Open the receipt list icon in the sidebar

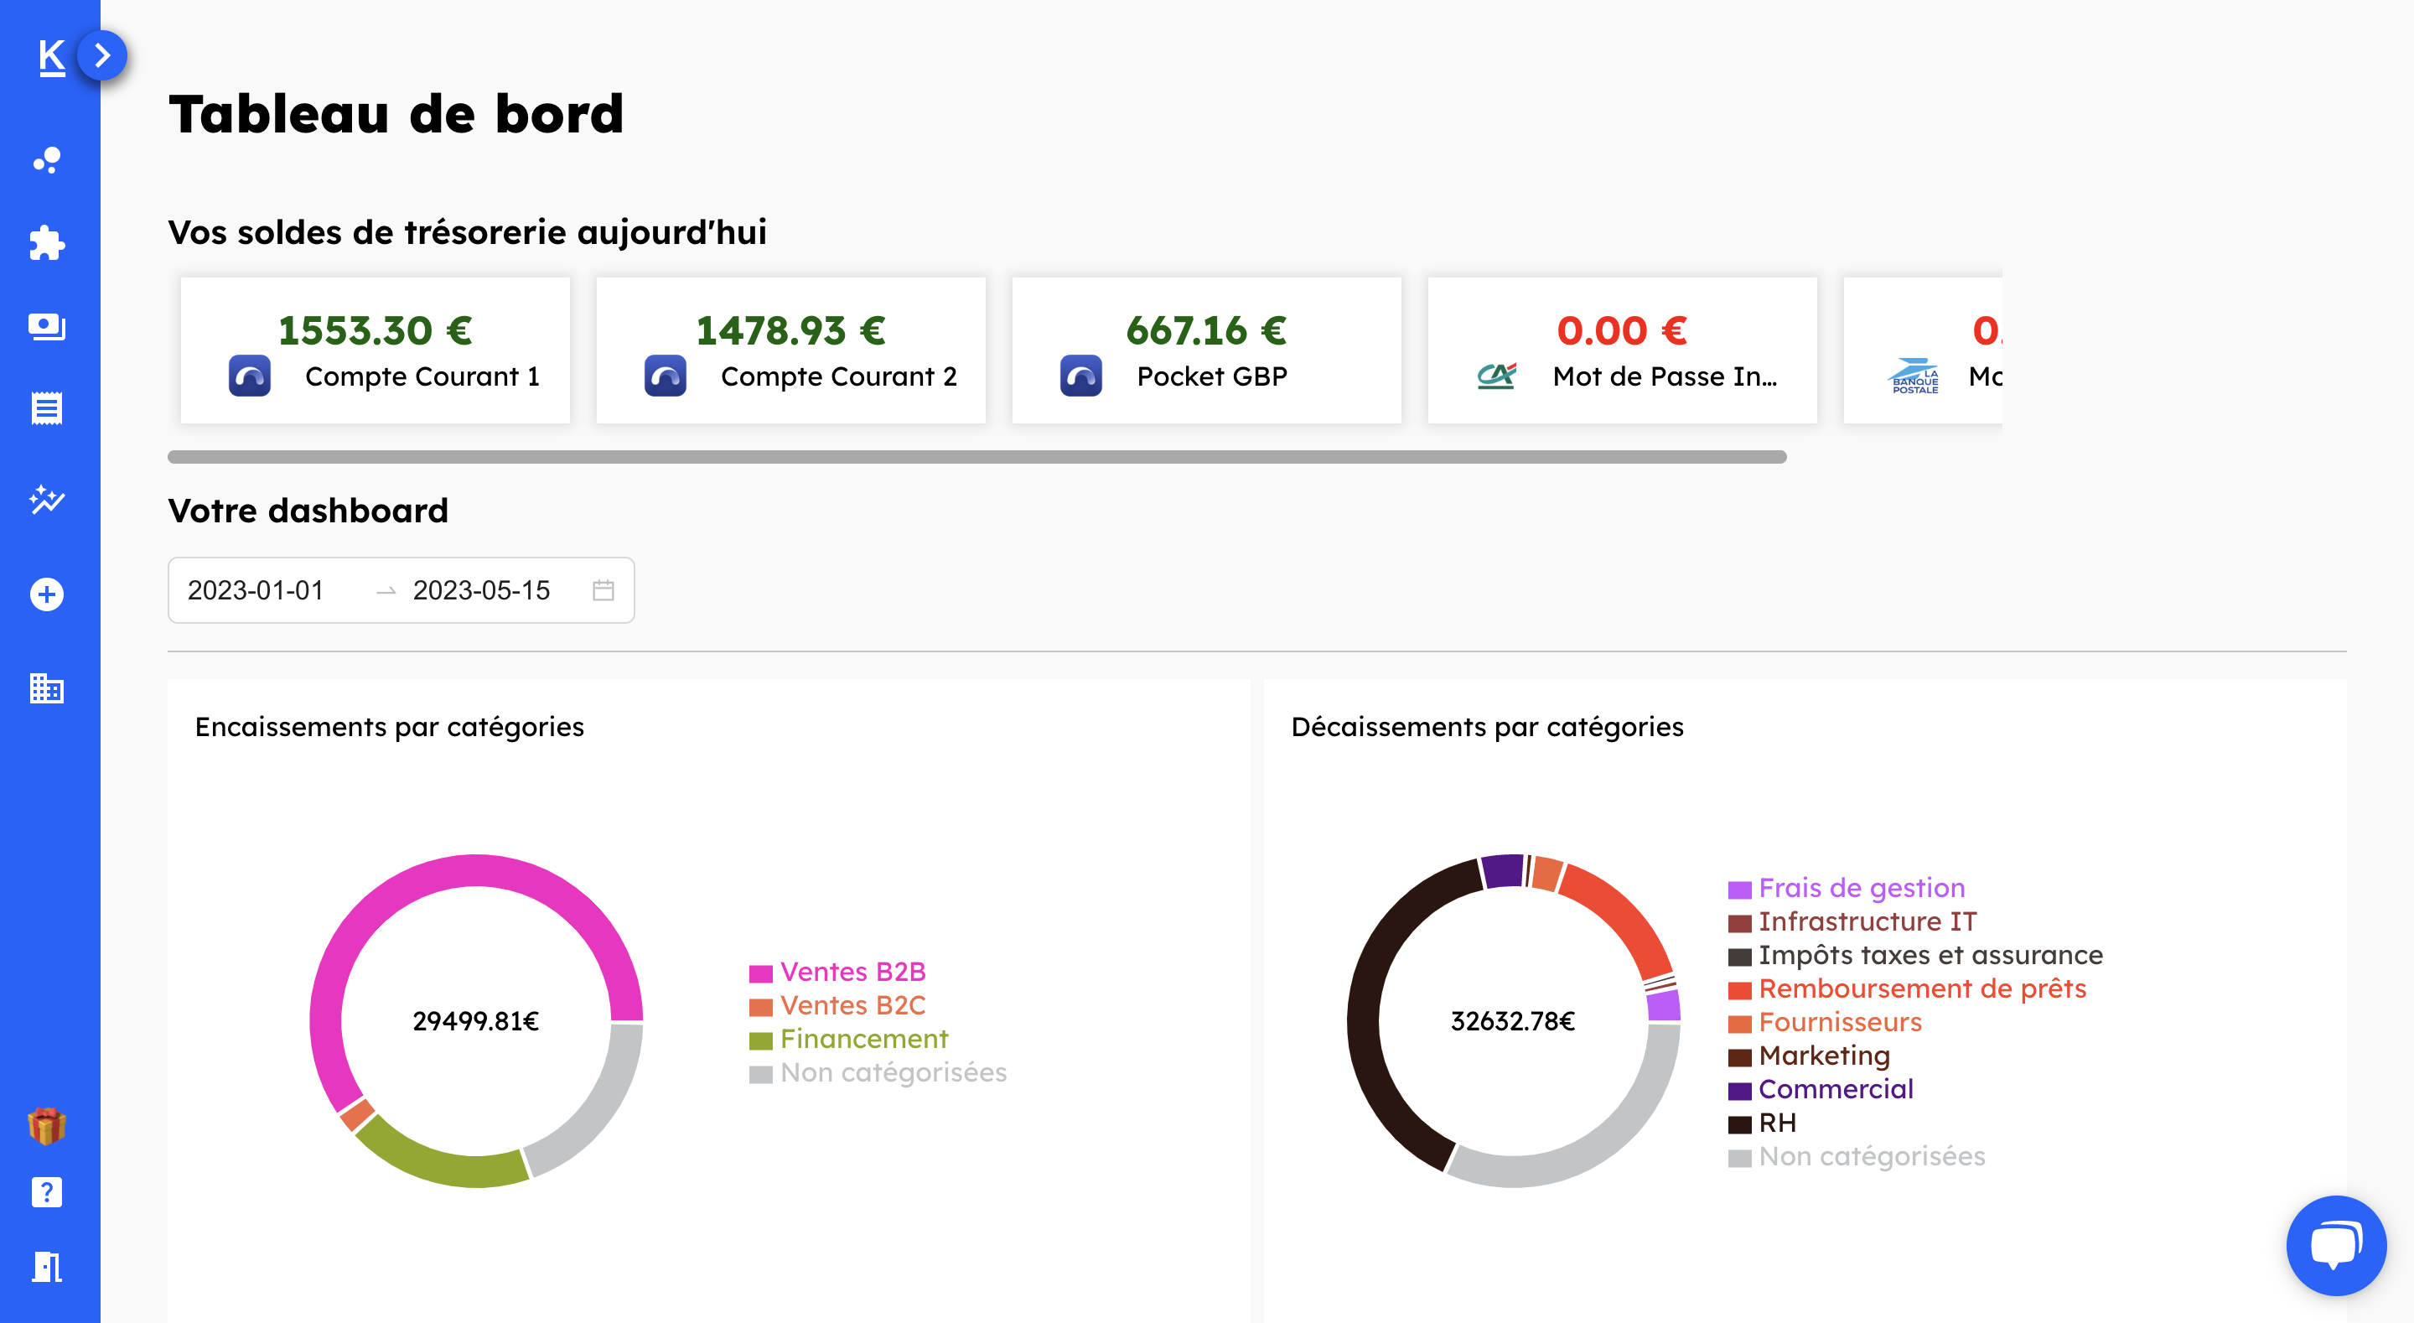click(47, 409)
